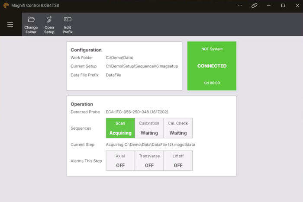303x202 pixels.
Task: Click the Edit Prefix button
Action: click(x=68, y=25)
